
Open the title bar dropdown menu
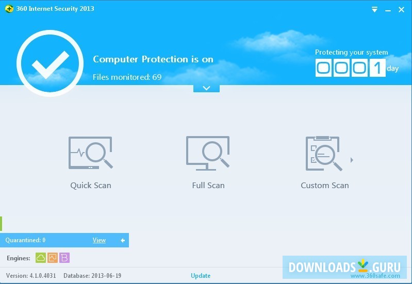pos(374,10)
